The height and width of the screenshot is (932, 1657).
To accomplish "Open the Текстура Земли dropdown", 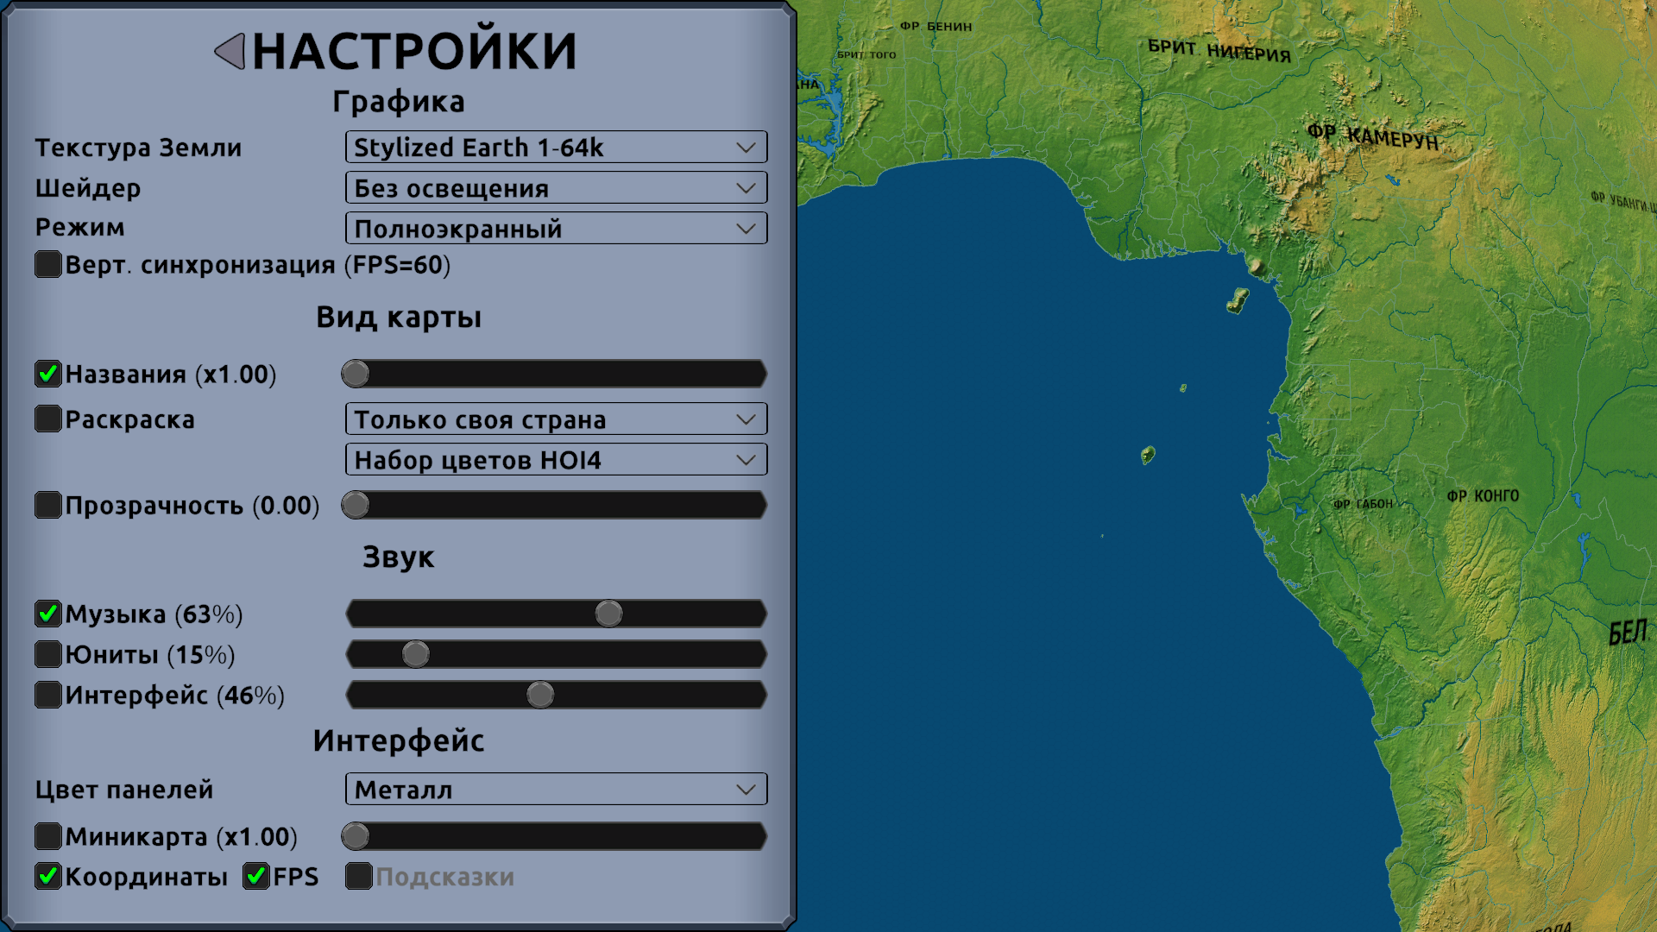I will tap(556, 148).
